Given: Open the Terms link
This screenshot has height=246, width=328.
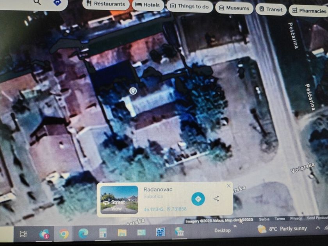Looking at the screenshot, I should point(280,219).
